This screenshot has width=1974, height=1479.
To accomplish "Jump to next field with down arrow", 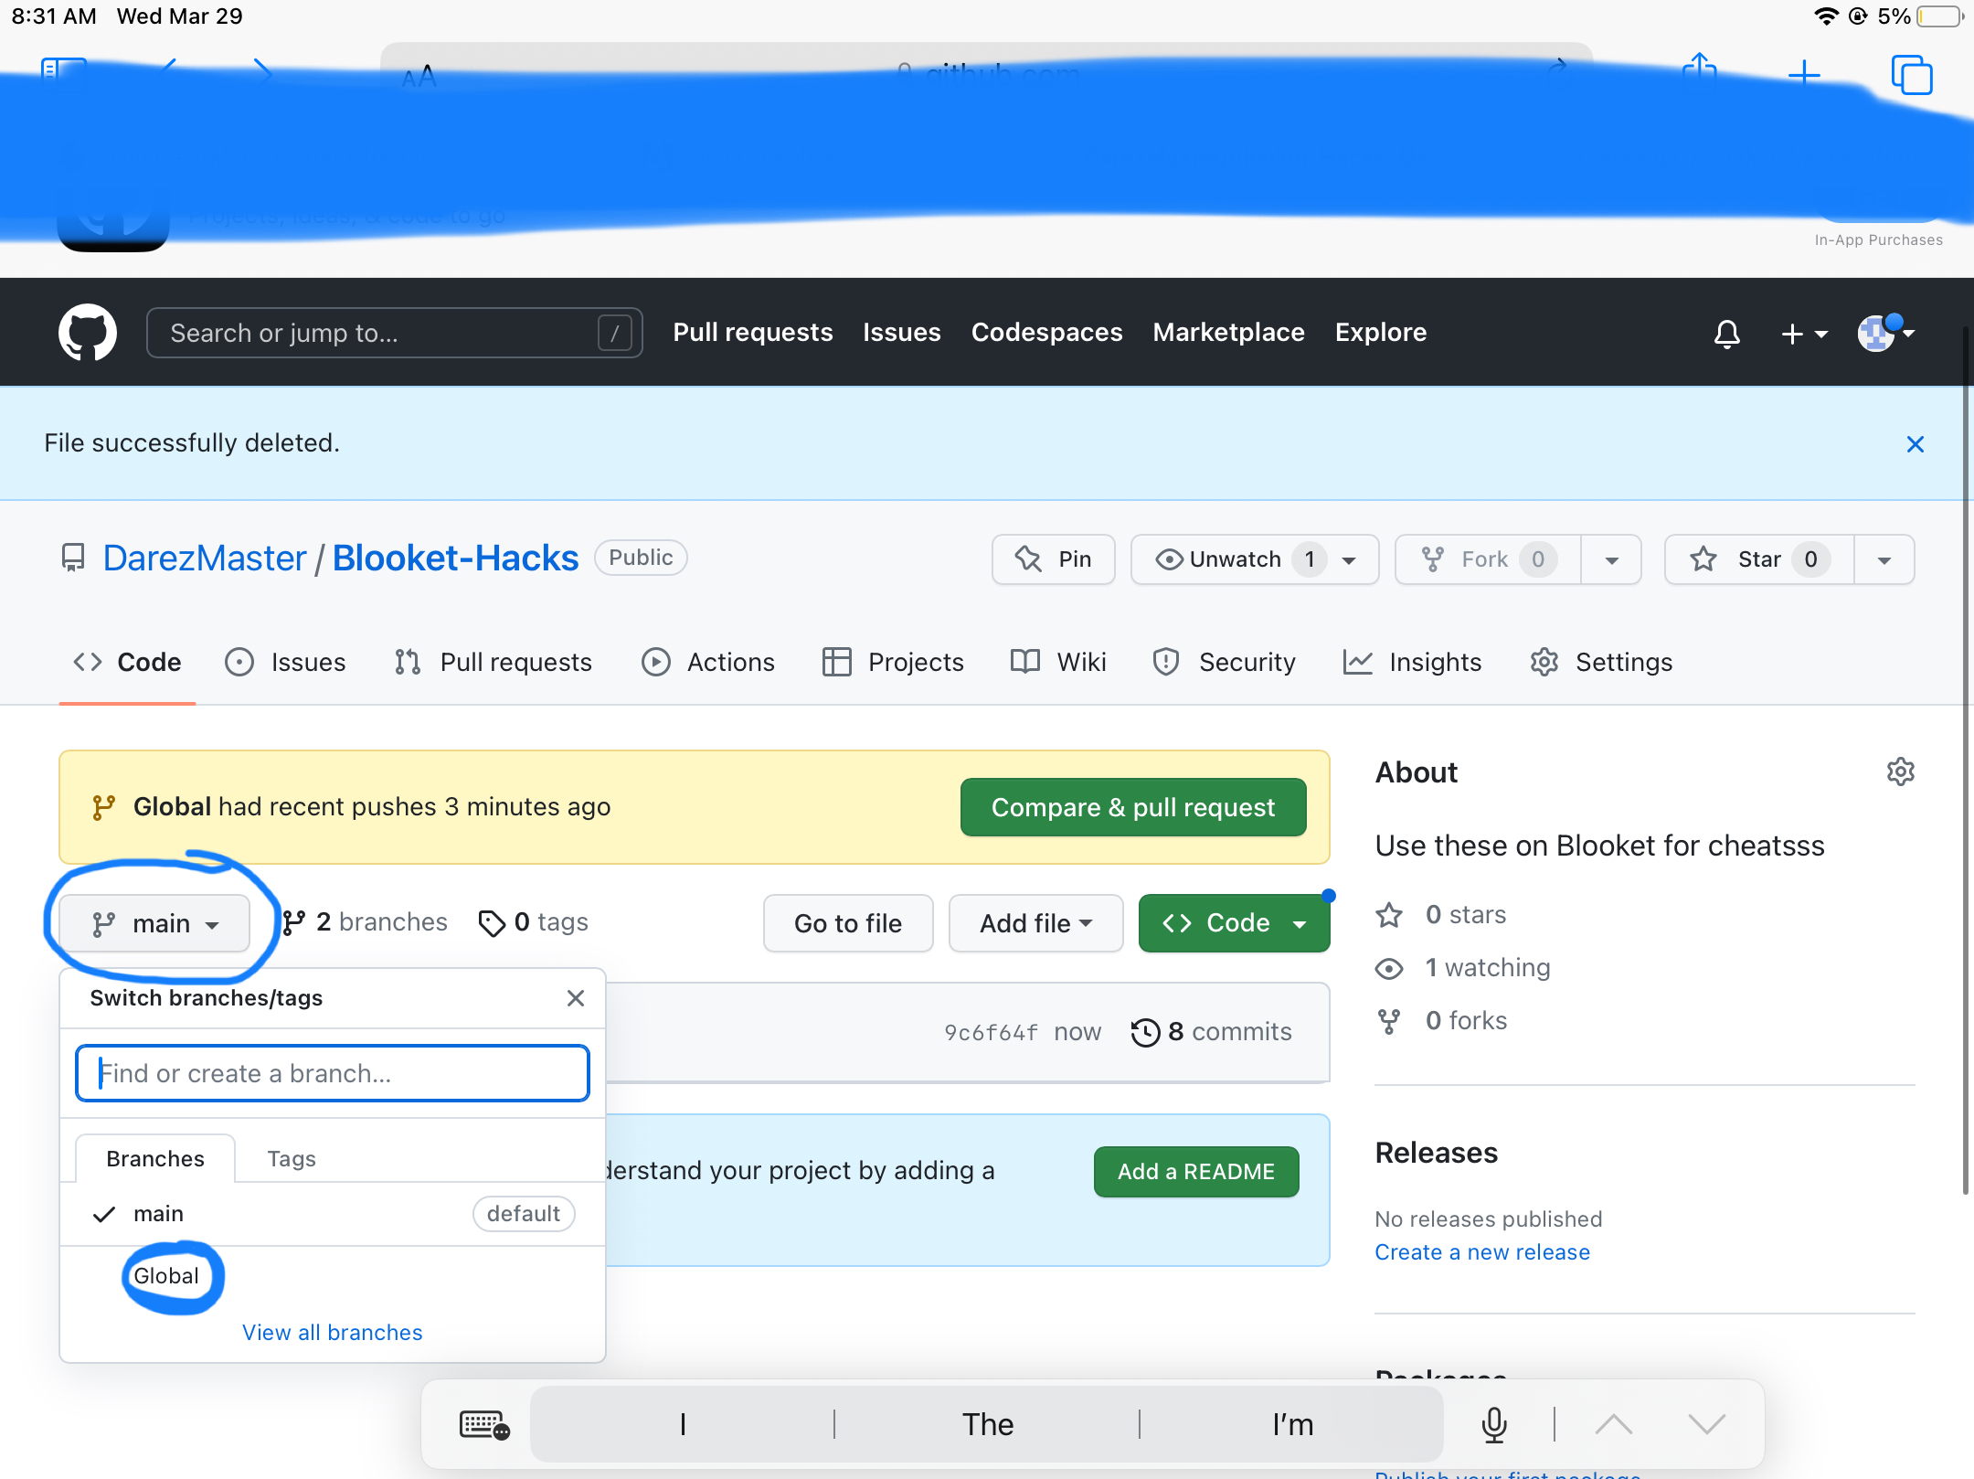I will [x=1707, y=1424].
